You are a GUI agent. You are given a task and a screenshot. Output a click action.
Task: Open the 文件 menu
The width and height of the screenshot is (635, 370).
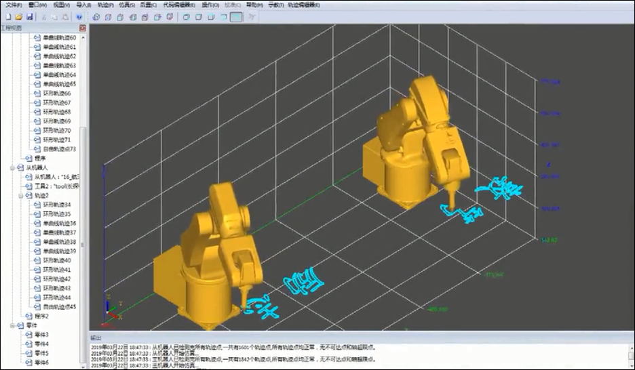click(x=14, y=5)
